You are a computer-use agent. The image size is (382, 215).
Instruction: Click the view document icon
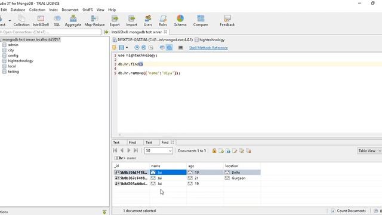228,151
